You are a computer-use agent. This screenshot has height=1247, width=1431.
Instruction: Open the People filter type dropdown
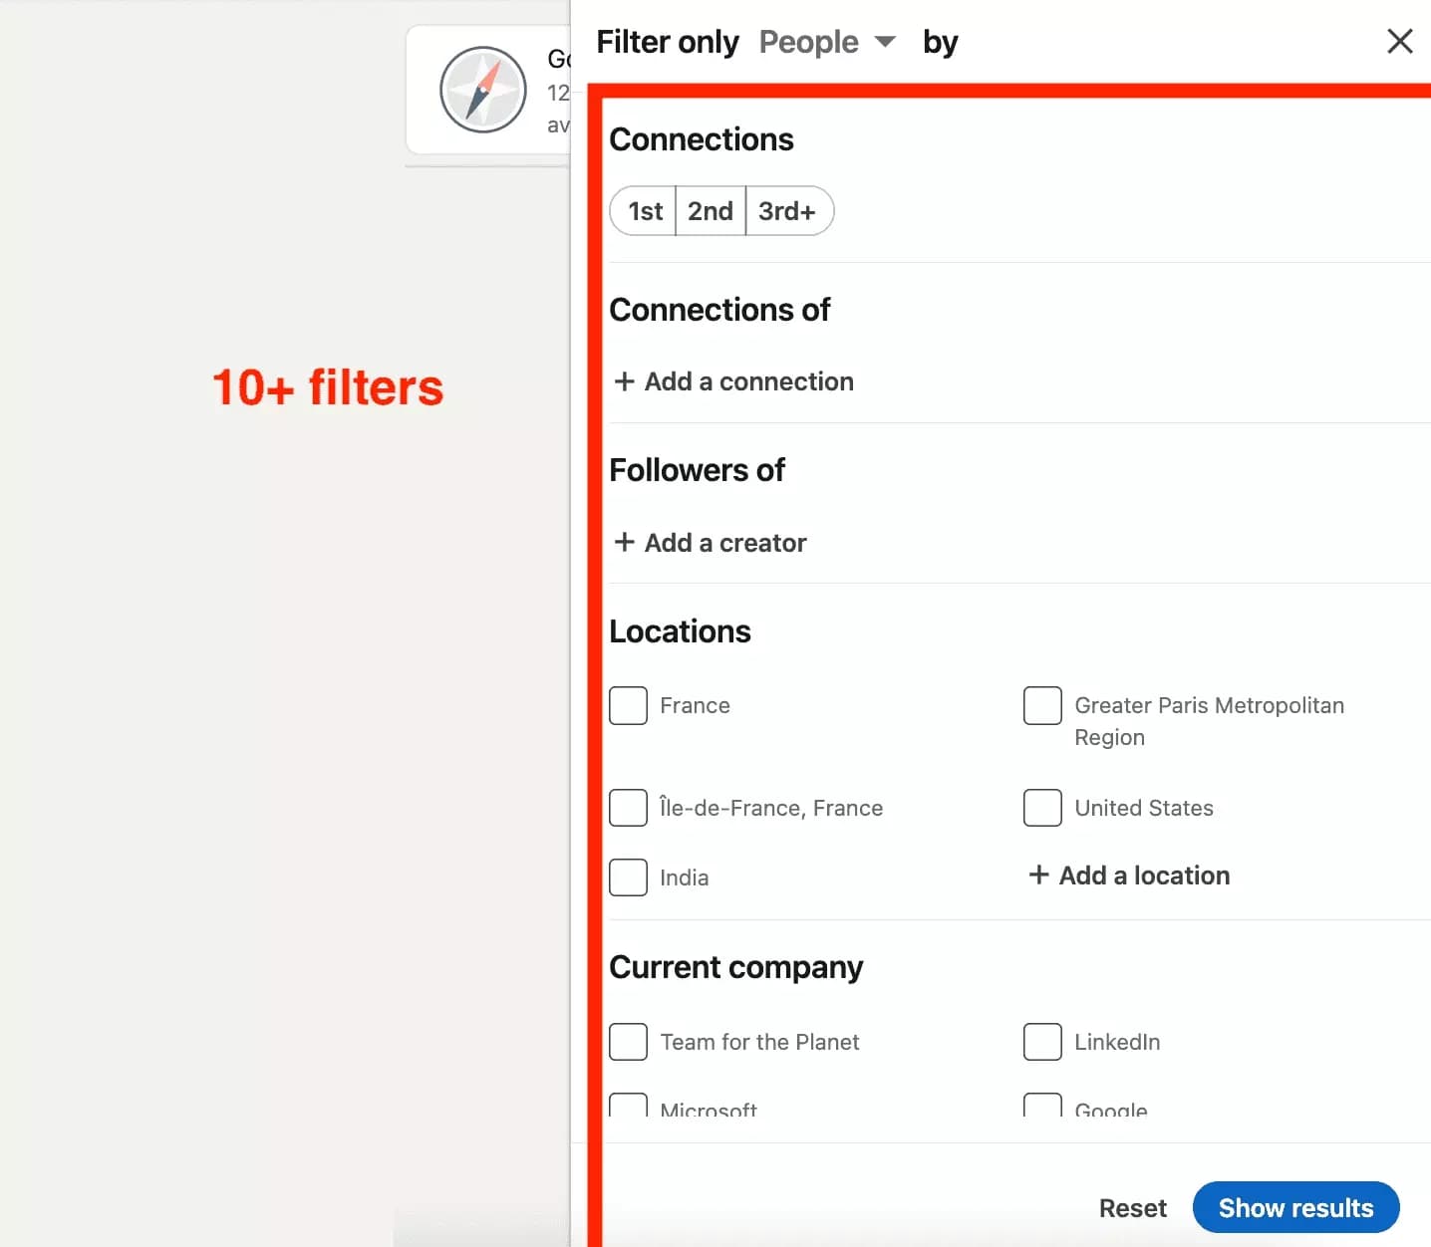(827, 42)
